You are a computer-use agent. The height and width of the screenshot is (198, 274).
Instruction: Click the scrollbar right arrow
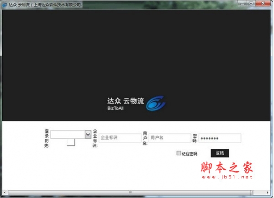pyautogui.click(x=268, y=193)
